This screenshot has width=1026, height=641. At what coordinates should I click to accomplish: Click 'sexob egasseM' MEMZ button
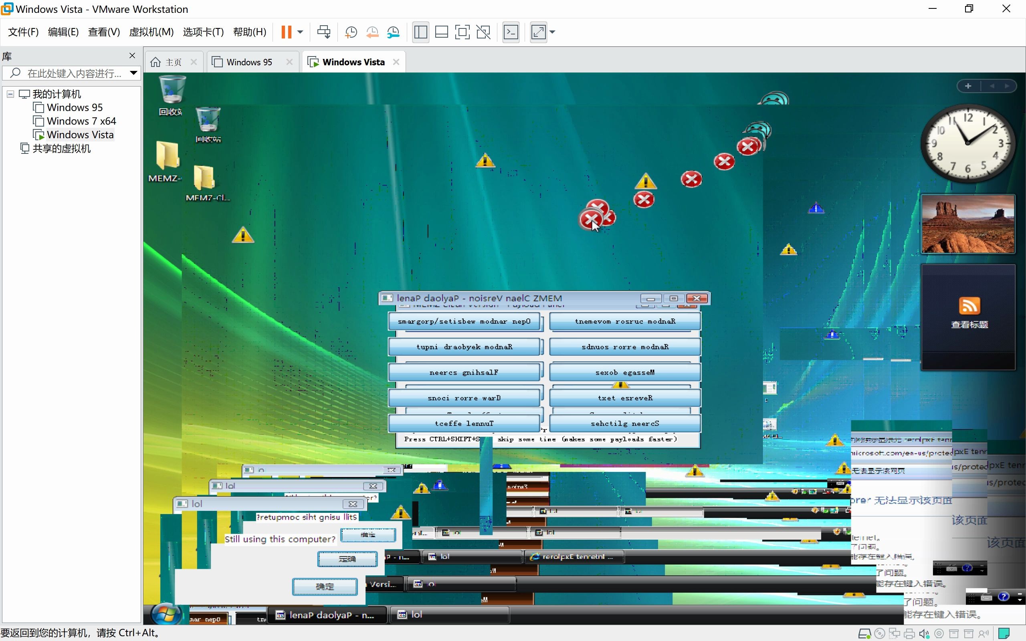tap(625, 372)
